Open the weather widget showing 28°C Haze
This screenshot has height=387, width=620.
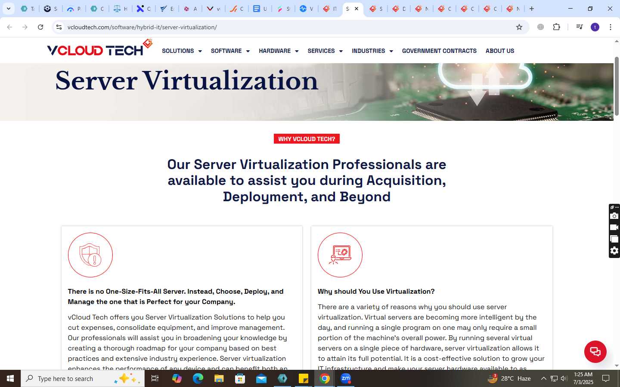click(x=509, y=378)
